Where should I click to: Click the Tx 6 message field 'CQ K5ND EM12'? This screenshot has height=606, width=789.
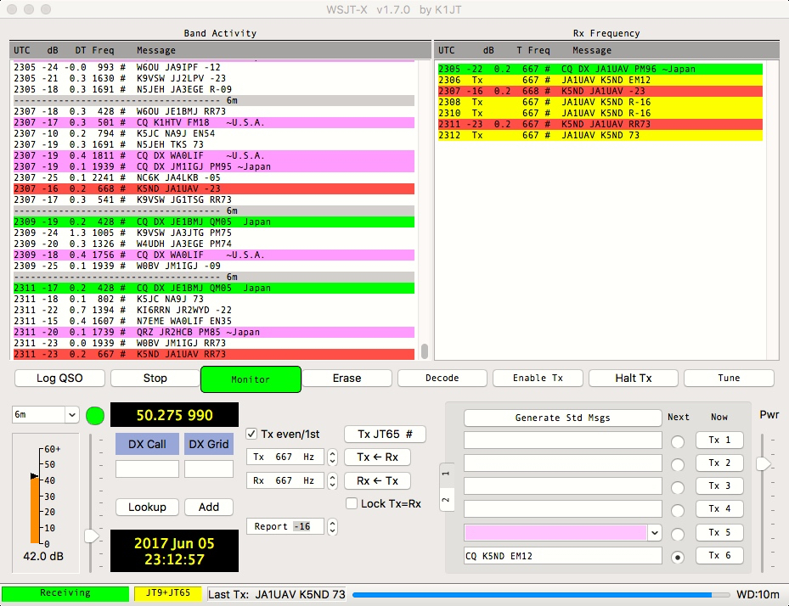coord(562,556)
